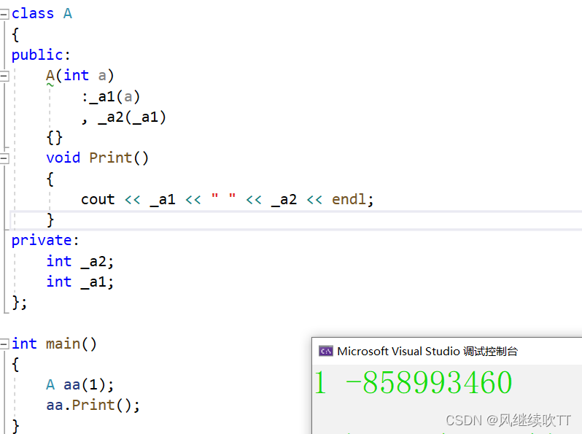Collapse the A(int a) constructor block

4,76
